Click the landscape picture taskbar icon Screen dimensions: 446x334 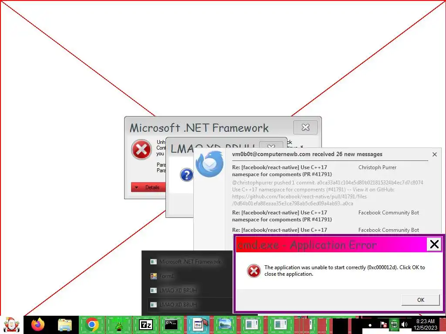pos(224,324)
